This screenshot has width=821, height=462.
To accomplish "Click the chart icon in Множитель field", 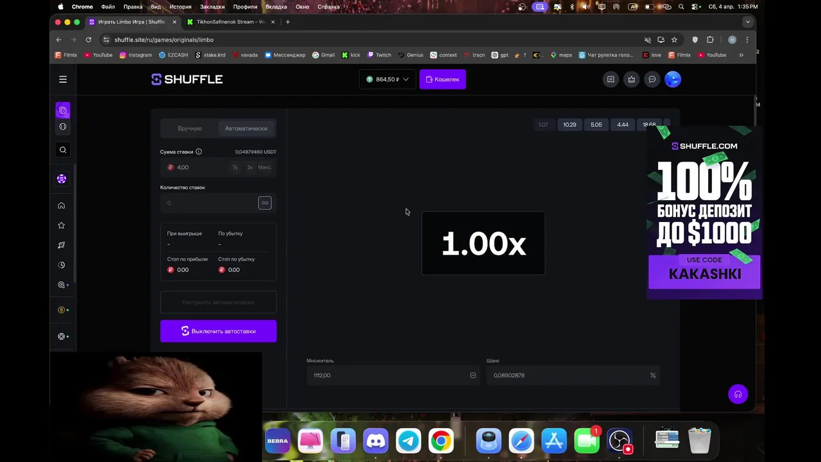I will coord(473,375).
